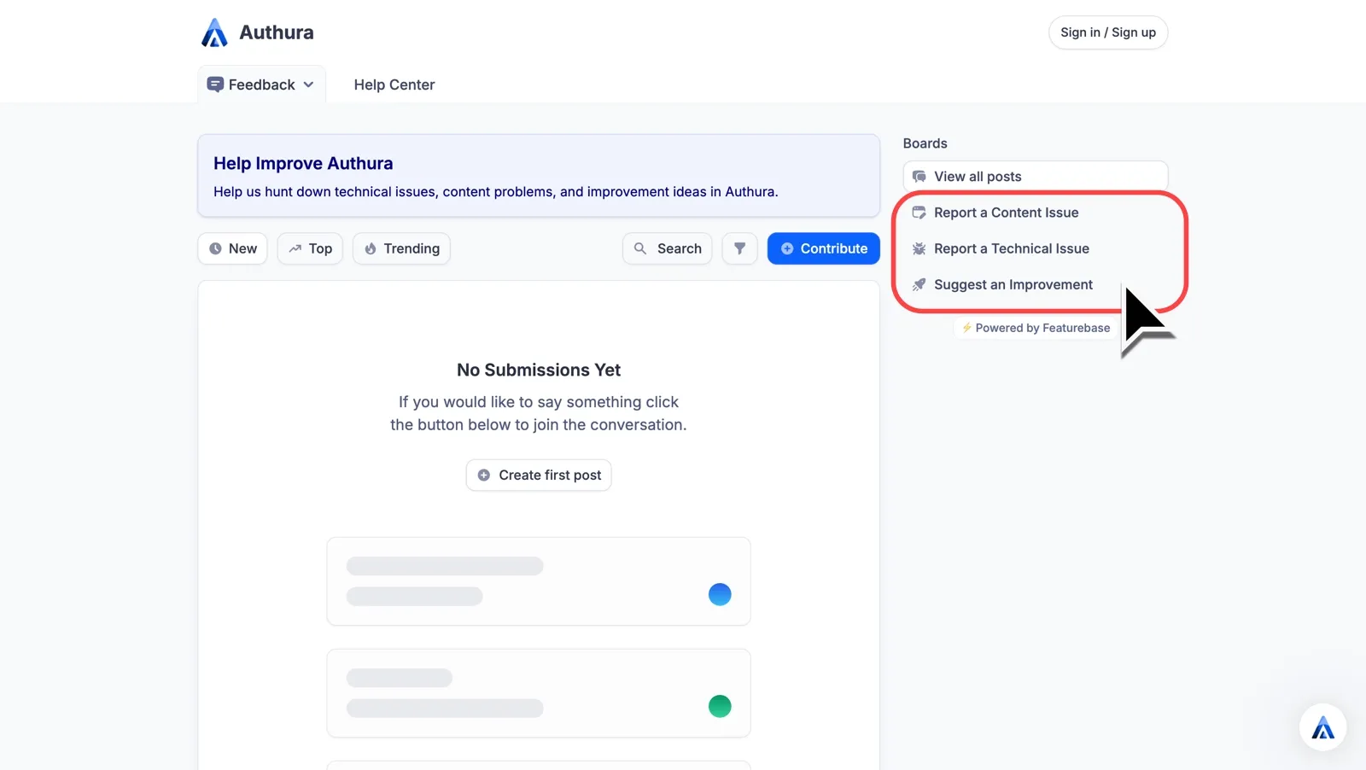The image size is (1366, 770).
Task: Click the filter funnel icon button
Action: tap(739, 248)
